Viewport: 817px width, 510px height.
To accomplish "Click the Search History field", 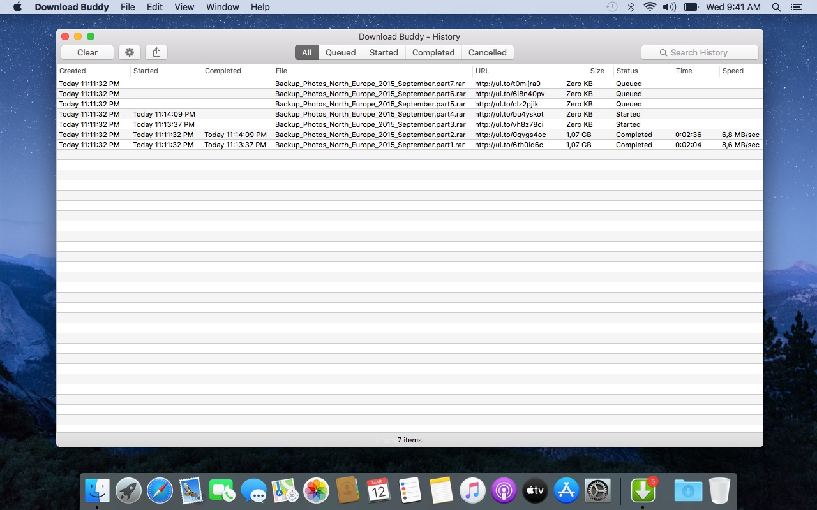I will 700,52.
